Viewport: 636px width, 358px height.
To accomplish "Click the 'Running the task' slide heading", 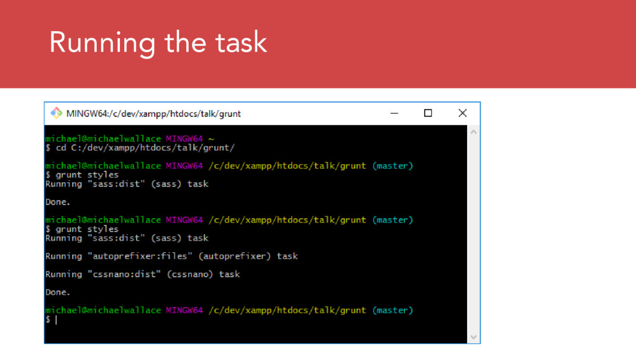I will (158, 43).
